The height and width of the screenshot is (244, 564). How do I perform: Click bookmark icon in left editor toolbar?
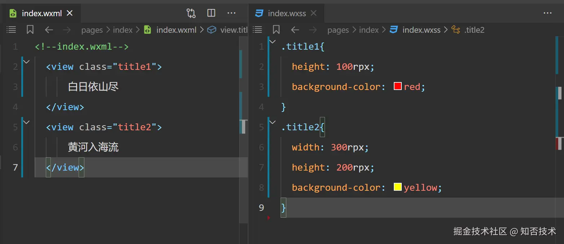(x=30, y=30)
